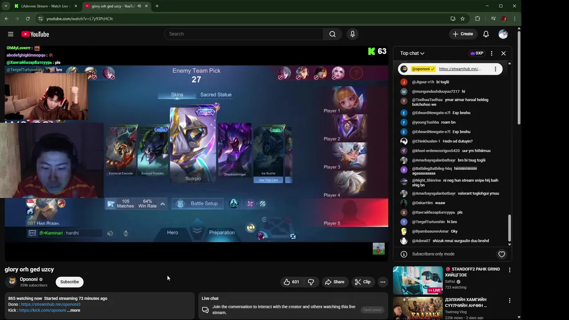Open more actions ellipsis under video
Image resolution: width=569 pixels, height=320 pixels.
pos(383,282)
